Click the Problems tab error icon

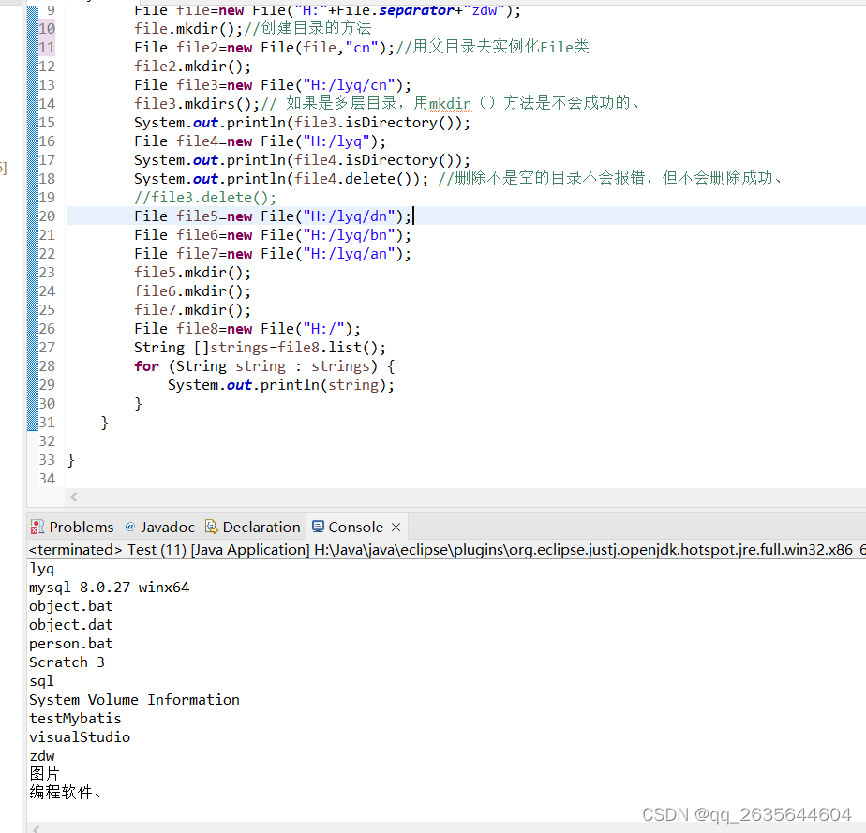click(37, 527)
